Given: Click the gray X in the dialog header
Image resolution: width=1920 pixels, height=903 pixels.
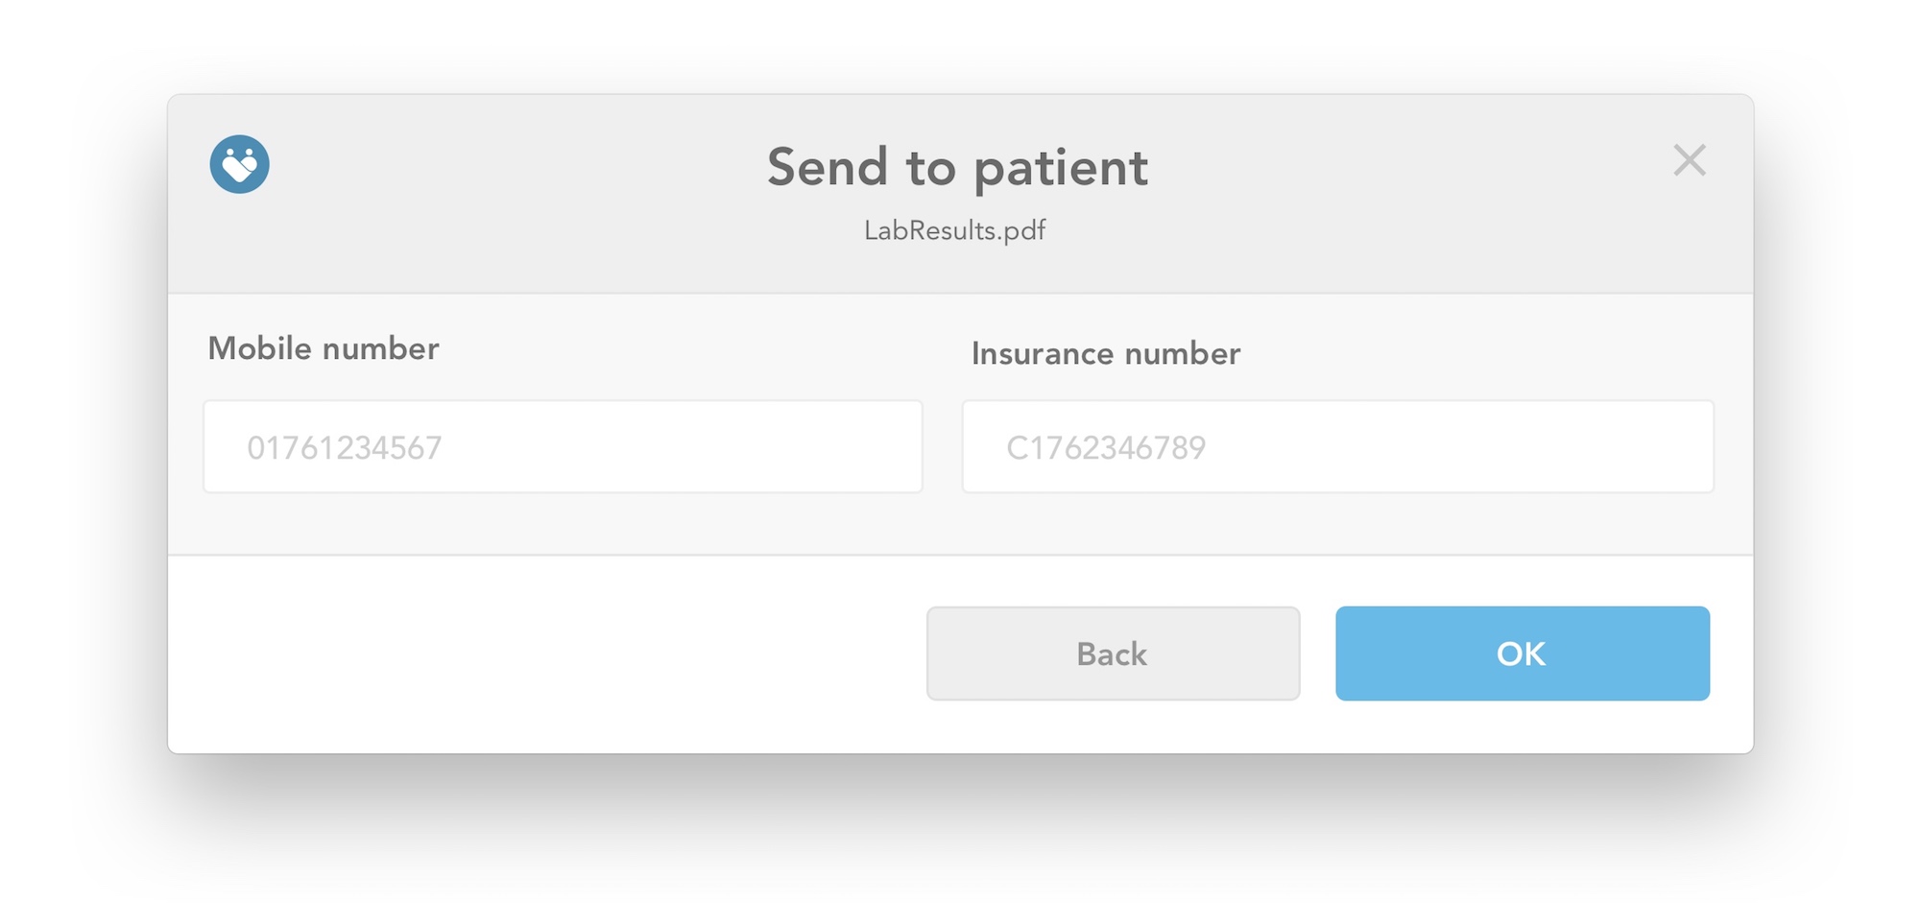Looking at the screenshot, I should [1689, 160].
